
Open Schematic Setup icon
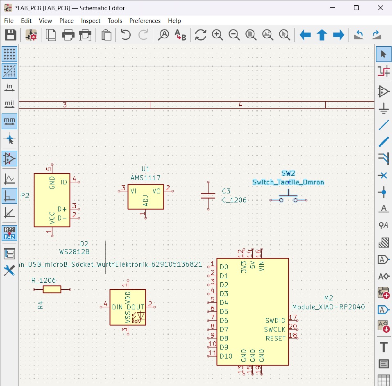(31, 35)
